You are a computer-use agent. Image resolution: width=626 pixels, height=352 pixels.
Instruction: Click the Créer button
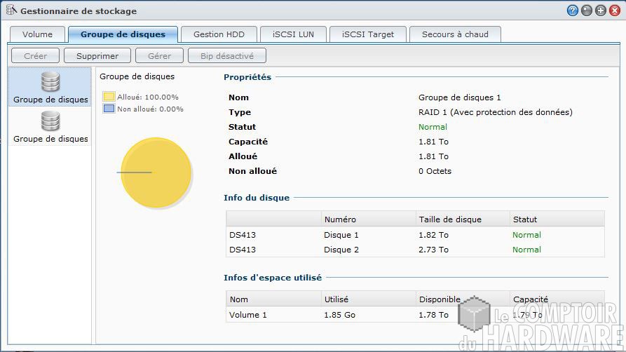35,56
